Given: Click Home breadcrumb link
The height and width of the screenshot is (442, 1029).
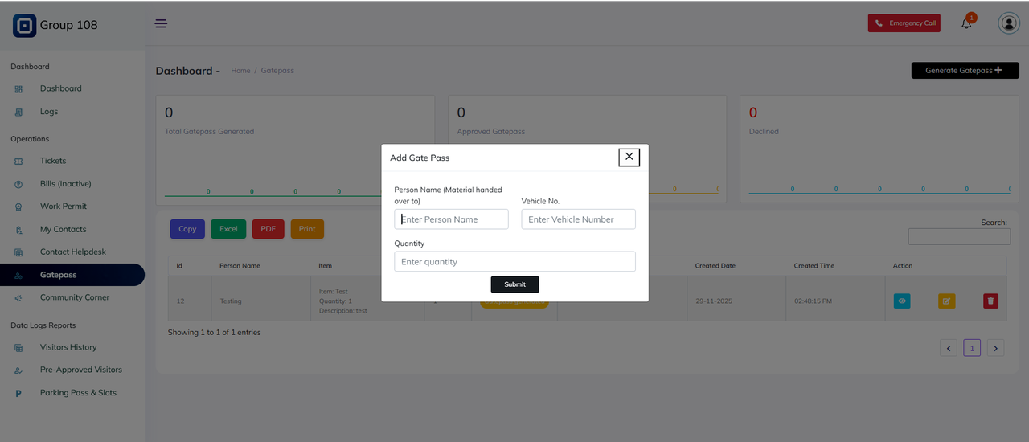Looking at the screenshot, I should coord(240,71).
